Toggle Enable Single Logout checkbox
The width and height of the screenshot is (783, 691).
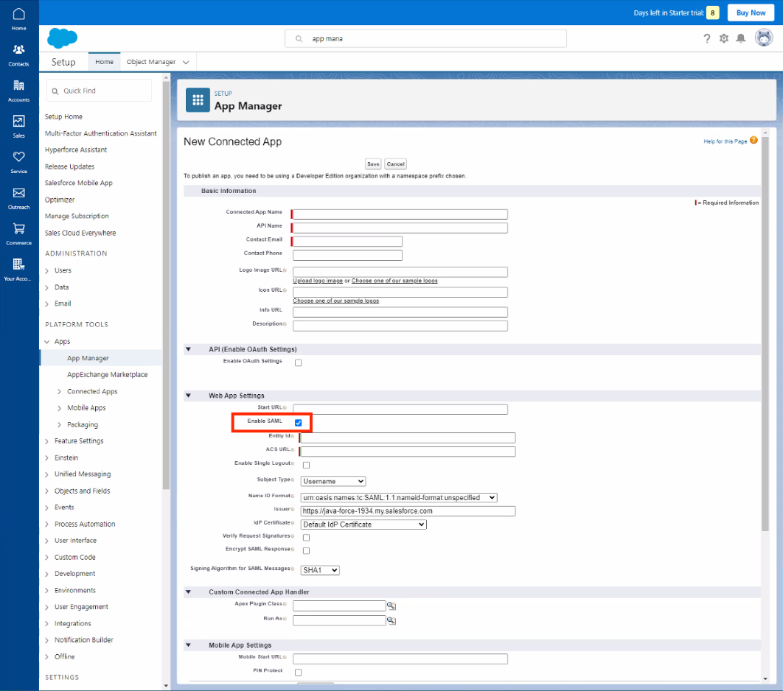tap(306, 465)
